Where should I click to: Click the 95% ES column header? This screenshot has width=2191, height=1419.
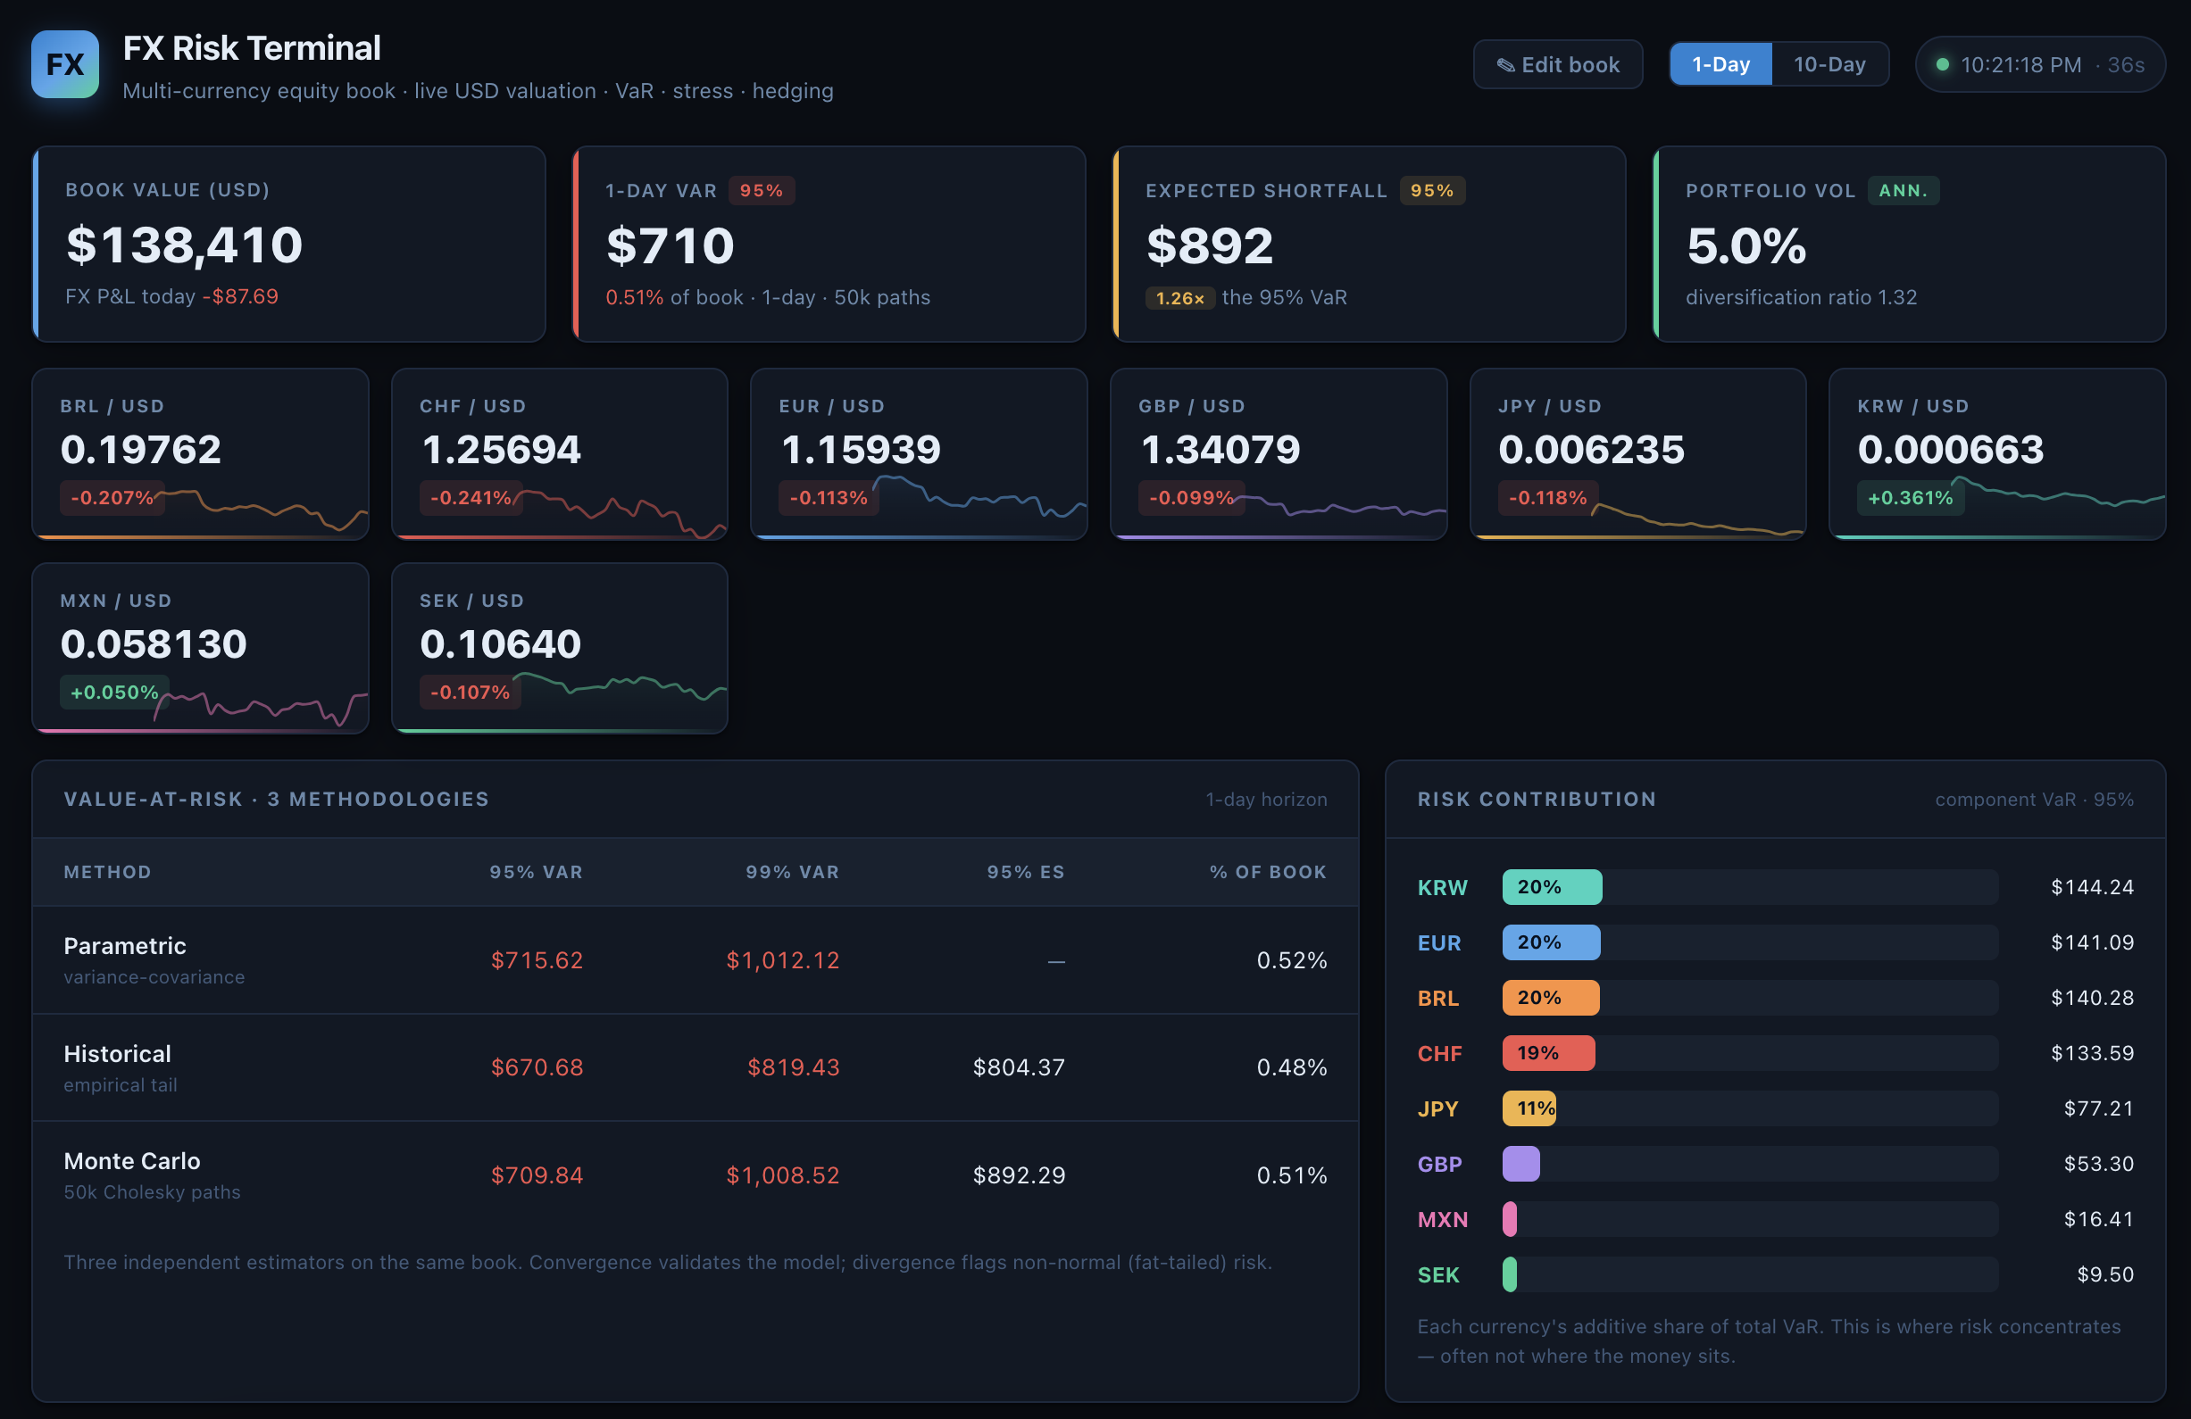point(1026,871)
